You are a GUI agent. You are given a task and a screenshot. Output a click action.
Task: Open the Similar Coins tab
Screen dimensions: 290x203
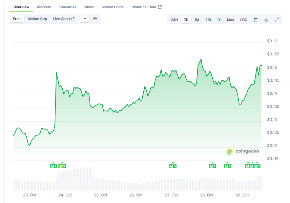point(113,7)
